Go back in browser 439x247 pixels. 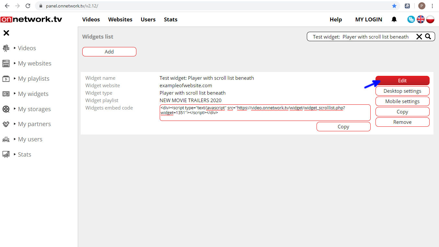tap(7, 6)
